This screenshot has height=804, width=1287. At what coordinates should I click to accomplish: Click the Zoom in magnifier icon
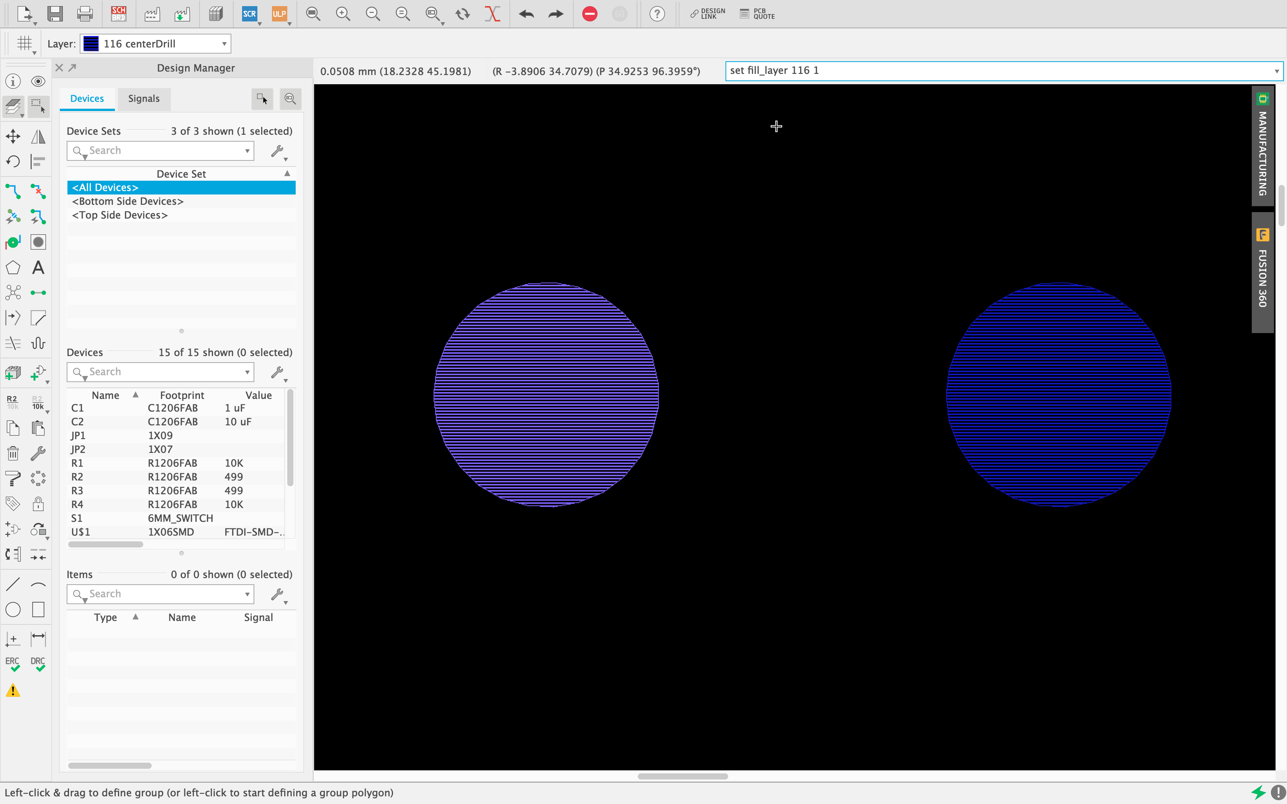coord(343,14)
